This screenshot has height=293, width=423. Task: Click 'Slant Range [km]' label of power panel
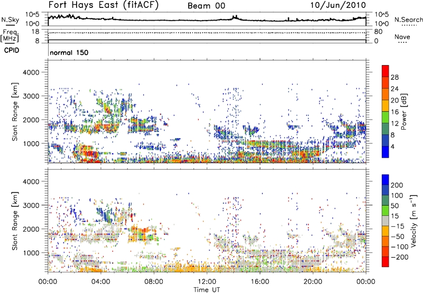point(15,112)
